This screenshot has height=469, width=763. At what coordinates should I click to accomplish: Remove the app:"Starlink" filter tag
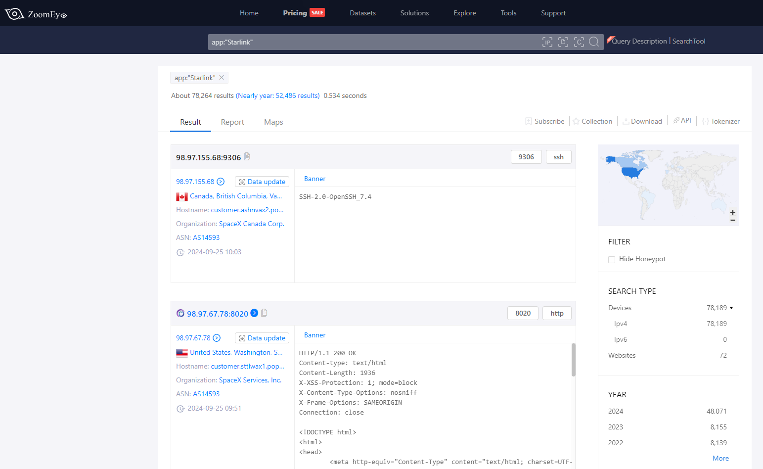pyautogui.click(x=222, y=78)
